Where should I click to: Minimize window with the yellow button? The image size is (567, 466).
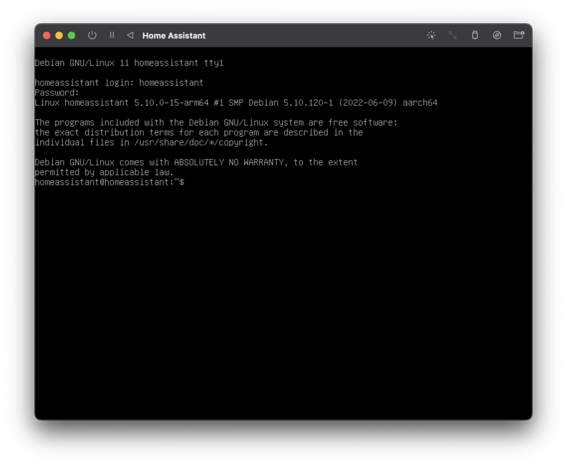click(59, 35)
